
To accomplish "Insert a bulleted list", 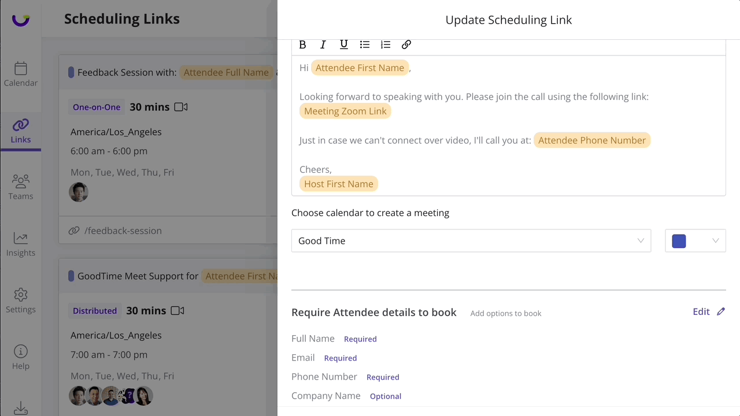I will tap(365, 44).
